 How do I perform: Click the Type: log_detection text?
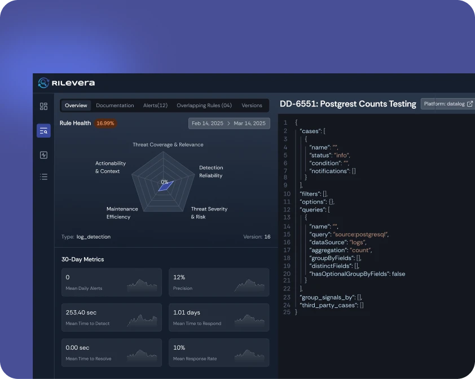[86, 237]
